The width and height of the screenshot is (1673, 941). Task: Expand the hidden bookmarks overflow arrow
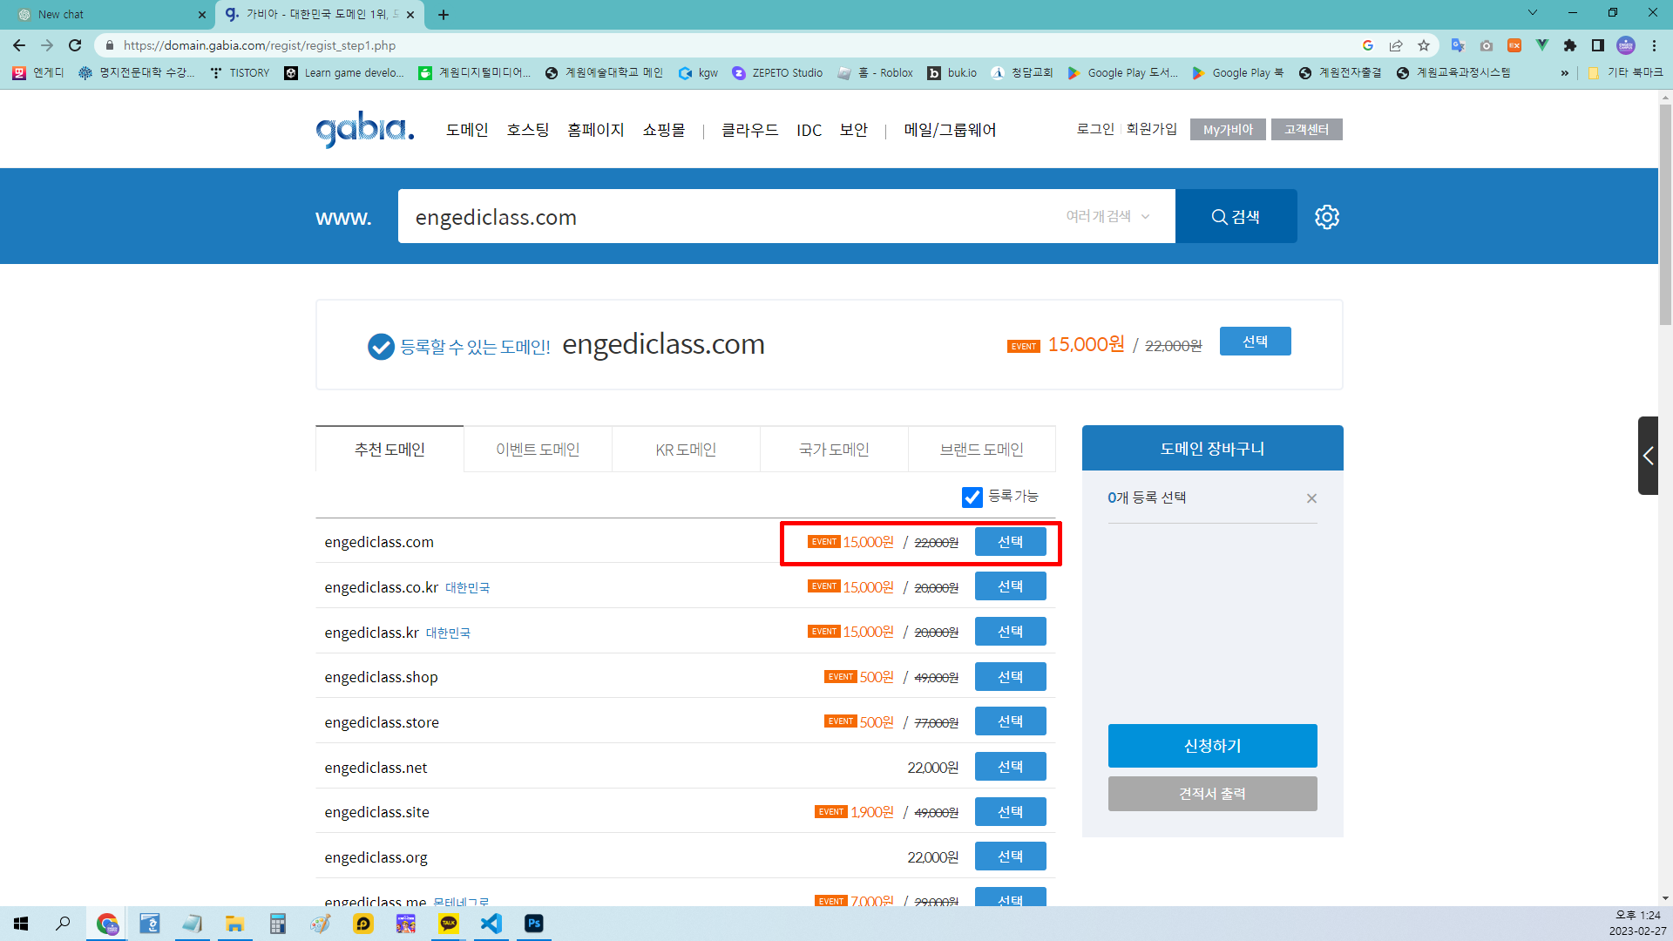(x=1564, y=72)
